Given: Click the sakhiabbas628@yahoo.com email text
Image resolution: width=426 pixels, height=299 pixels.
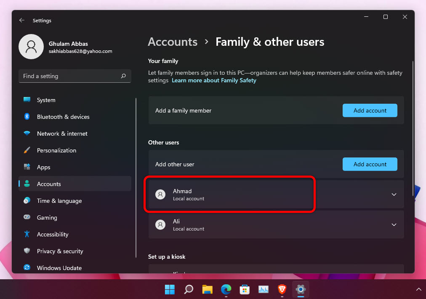Looking at the screenshot, I should tap(80, 51).
